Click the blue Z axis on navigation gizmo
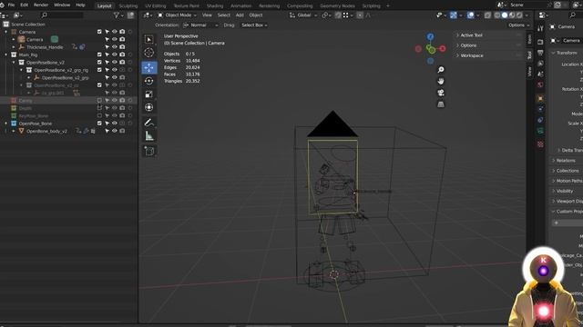Image resolution: width=583 pixels, height=327 pixels. 430,36
